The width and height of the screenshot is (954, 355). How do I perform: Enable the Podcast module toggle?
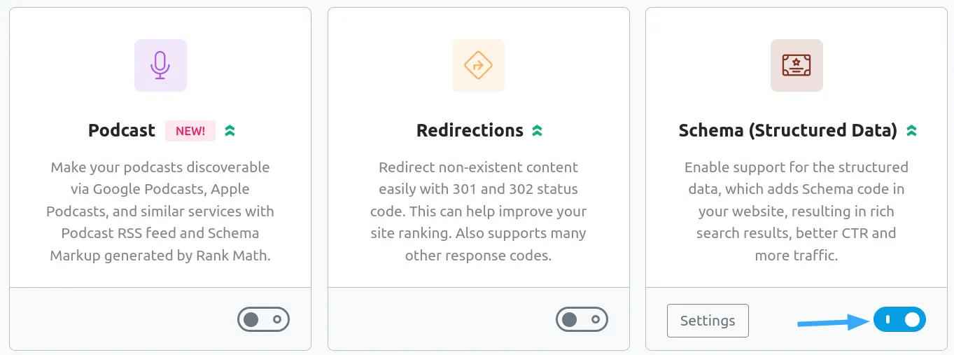coord(264,320)
